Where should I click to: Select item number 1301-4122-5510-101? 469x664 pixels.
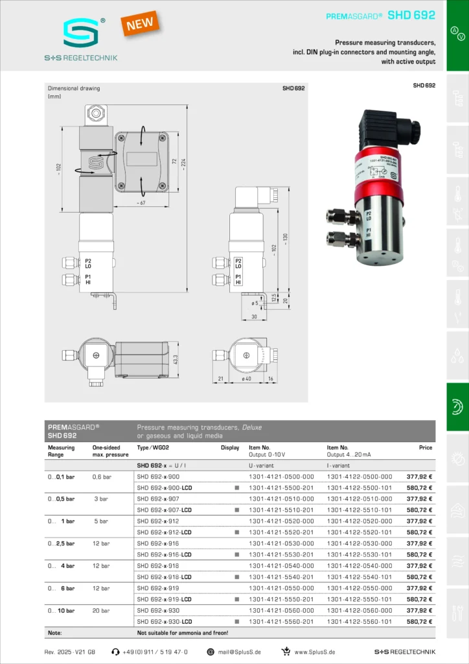(360, 510)
